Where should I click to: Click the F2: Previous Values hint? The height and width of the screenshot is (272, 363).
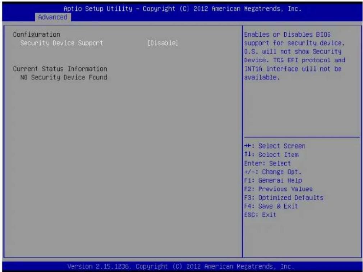[278, 189]
